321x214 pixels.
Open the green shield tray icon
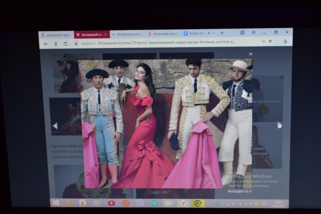217,204
